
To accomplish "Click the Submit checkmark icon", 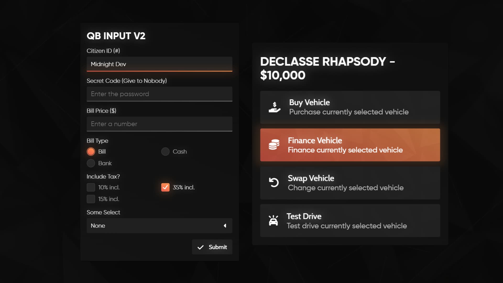I will pyautogui.click(x=200, y=247).
